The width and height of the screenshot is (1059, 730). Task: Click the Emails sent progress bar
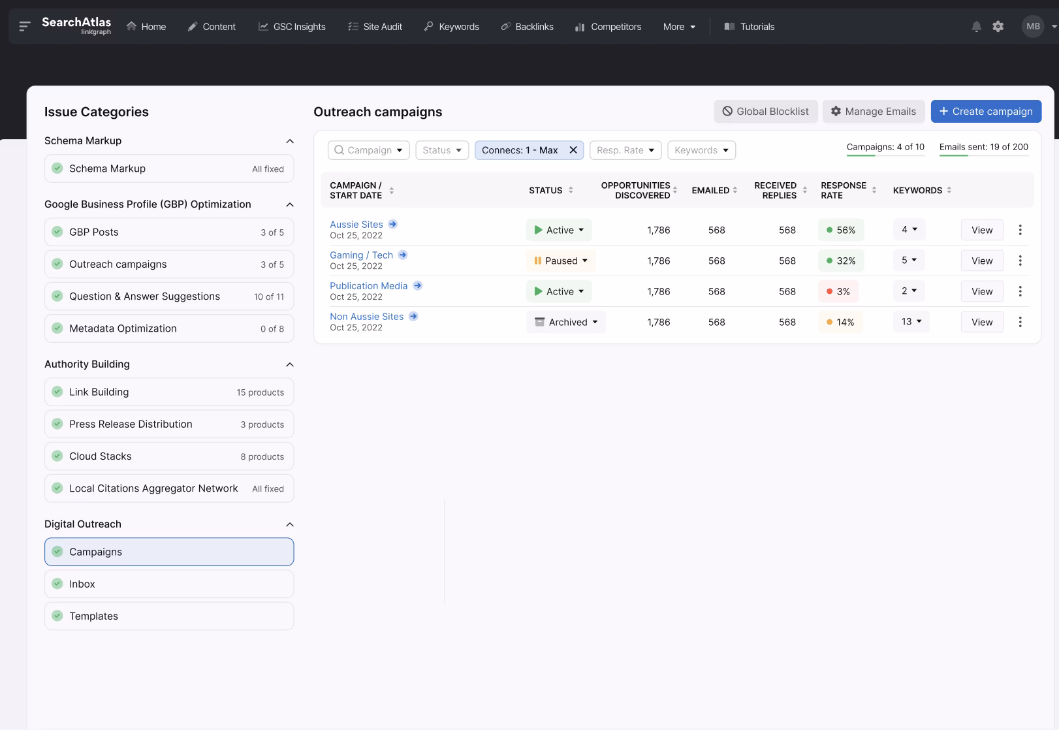point(983,156)
